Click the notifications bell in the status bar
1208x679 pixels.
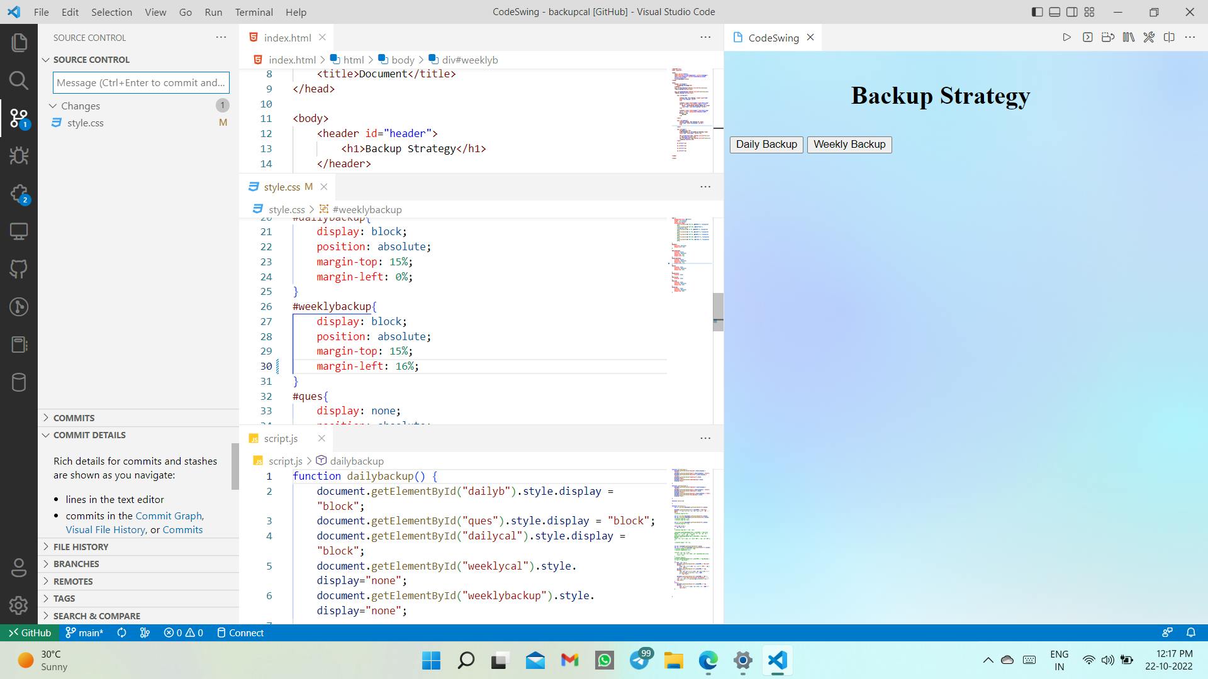coord(1191,633)
